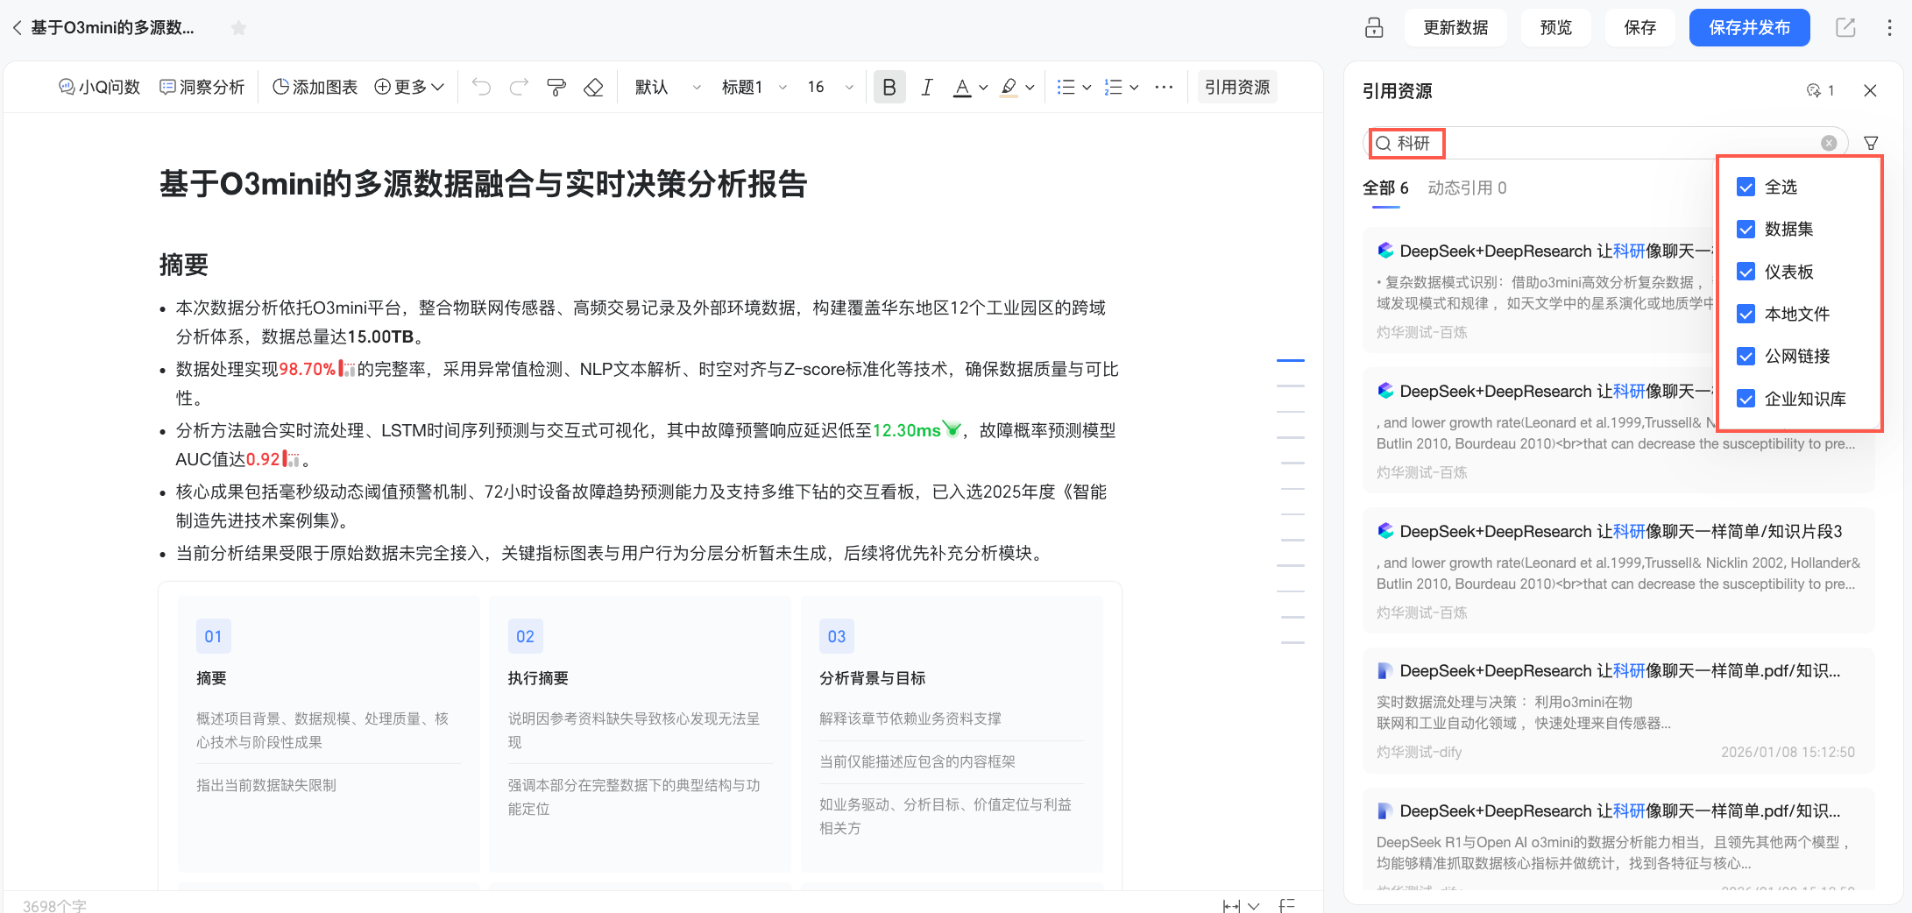Switch to the 动态引用 0 tab
The image size is (1912, 913).
[1467, 188]
